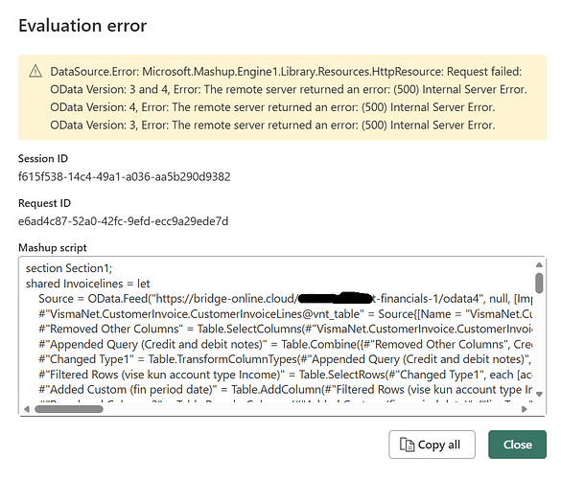The height and width of the screenshot is (479, 561).
Task: Click the Source = OData.Feed line
Action: click(x=285, y=299)
